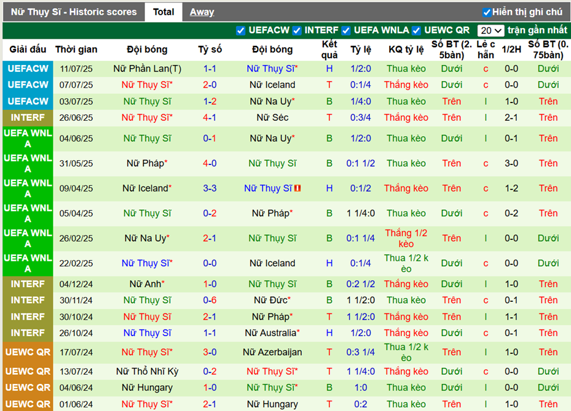The width and height of the screenshot is (571, 411).
Task: Open the 20 recent matches dropdown
Action: (x=490, y=31)
